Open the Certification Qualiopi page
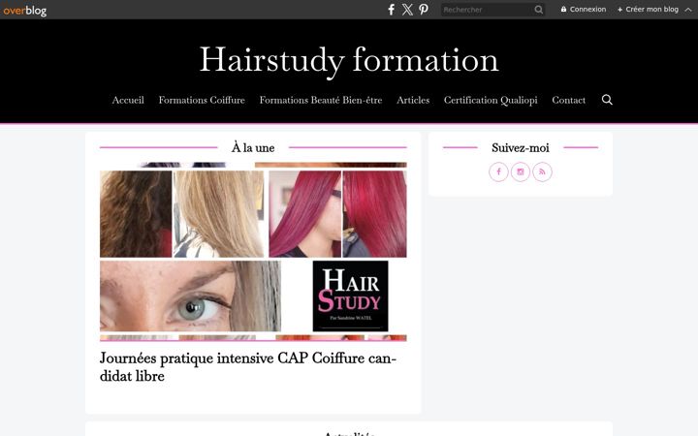This screenshot has width=698, height=436. [491, 100]
